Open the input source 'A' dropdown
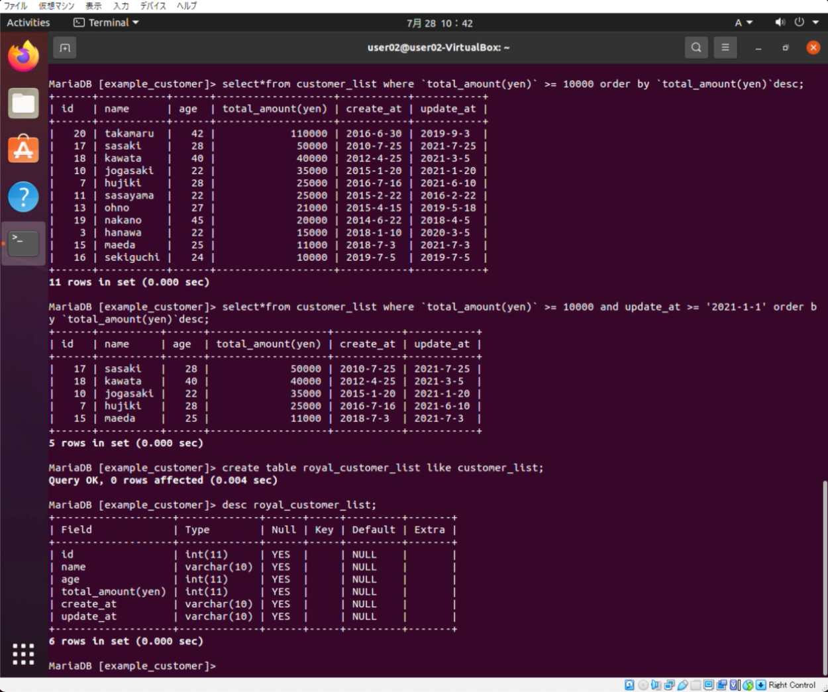Viewport: 828px width, 692px height. [743, 23]
